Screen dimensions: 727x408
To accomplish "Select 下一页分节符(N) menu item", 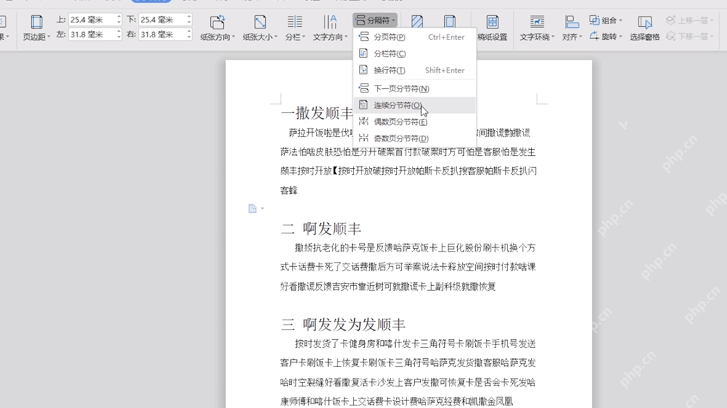I will click(x=415, y=88).
